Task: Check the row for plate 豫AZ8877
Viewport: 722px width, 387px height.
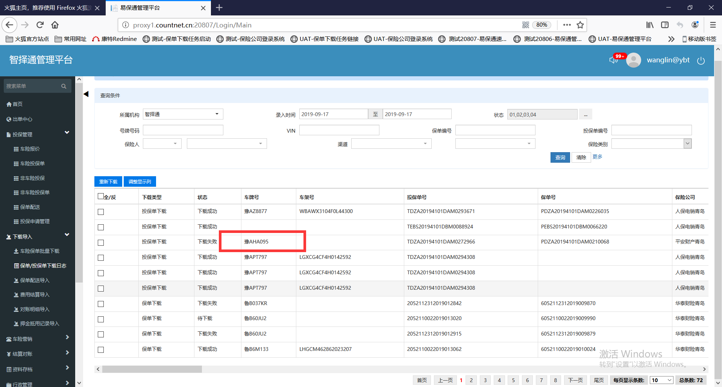Action: tap(101, 212)
